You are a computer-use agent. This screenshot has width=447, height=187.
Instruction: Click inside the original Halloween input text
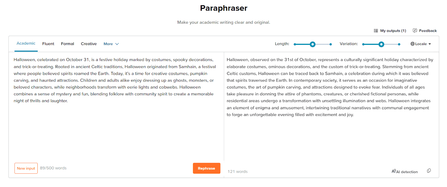[x=115, y=80]
